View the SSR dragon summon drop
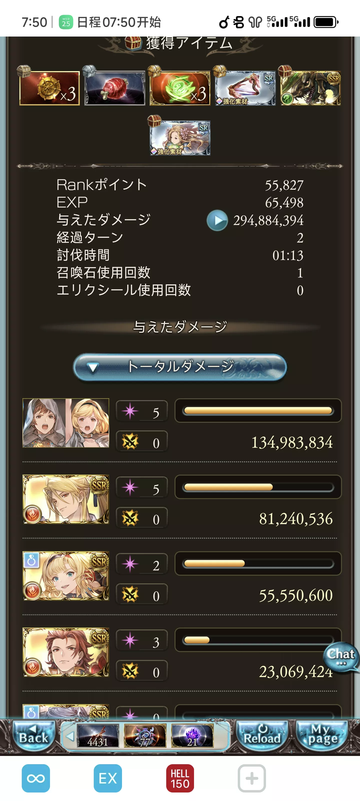The image size is (360, 801). tap(310, 88)
